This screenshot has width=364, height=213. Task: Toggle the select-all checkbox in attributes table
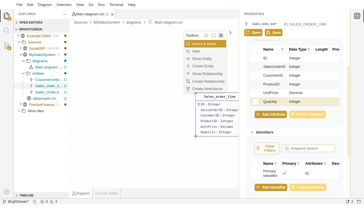pyautogui.click(x=255, y=49)
